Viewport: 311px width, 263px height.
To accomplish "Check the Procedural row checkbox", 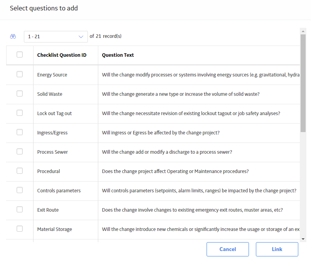I will click(x=20, y=171).
